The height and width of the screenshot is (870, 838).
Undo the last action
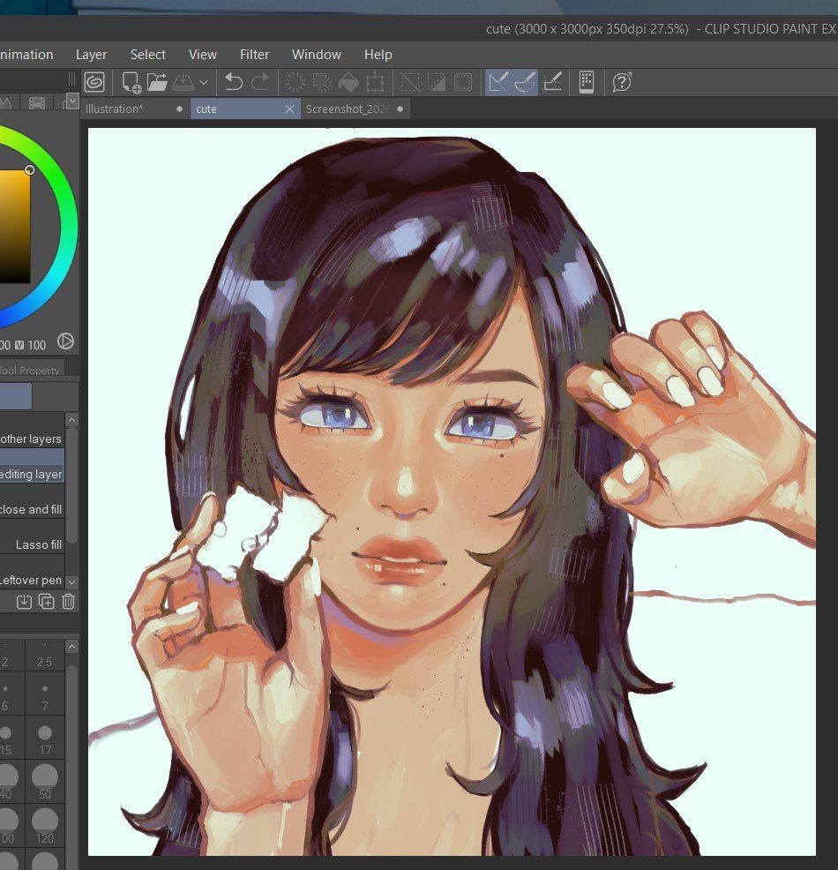tap(234, 83)
